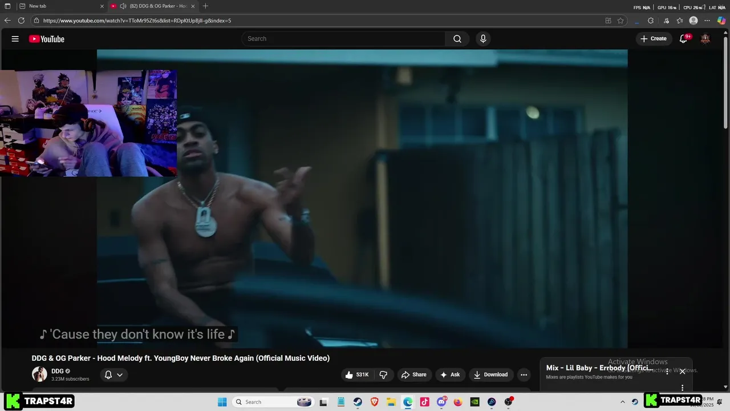730x411 pixels.
Task: Open YouTube notifications bell
Action: click(x=684, y=39)
